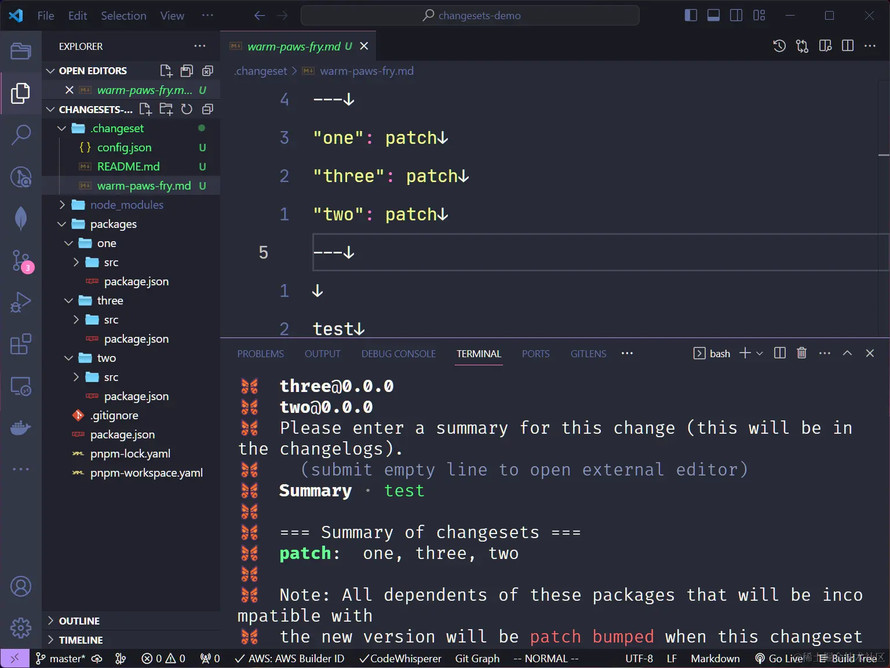Click AWS Builder ID status item
Image resolution: width=890 pixels, height=668 pixels.
(x=289, y=659)
